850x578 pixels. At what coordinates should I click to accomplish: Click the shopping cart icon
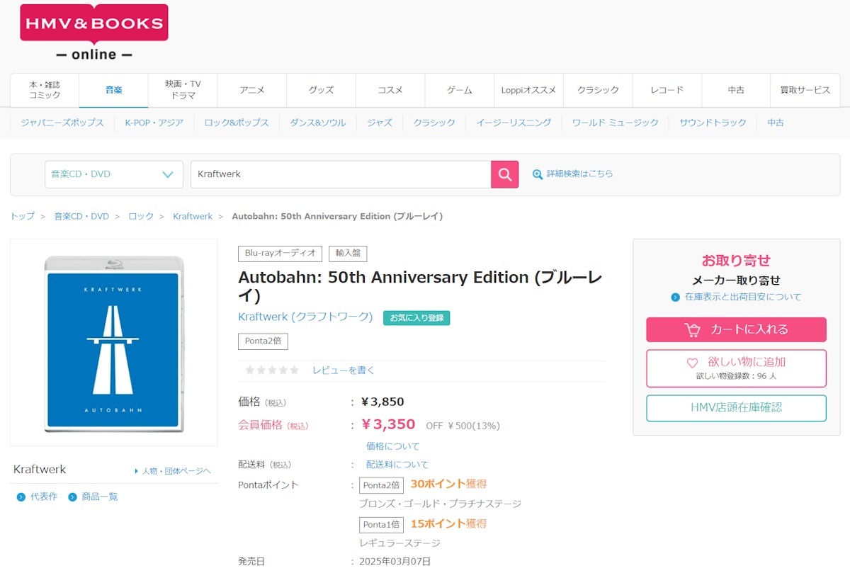(692, 330)
